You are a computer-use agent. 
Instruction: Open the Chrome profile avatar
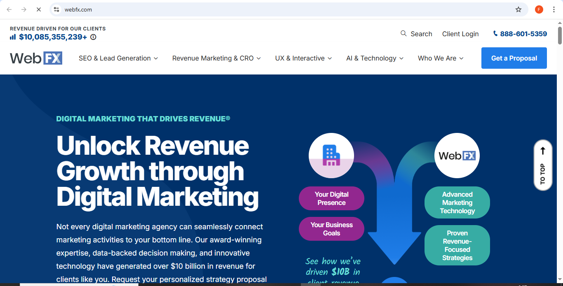click(x=539, y=9)
